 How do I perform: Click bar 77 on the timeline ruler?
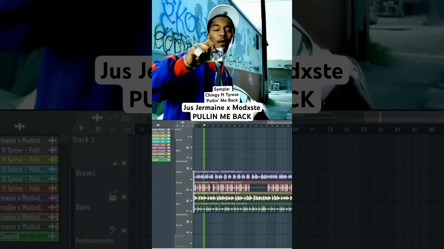267,126
